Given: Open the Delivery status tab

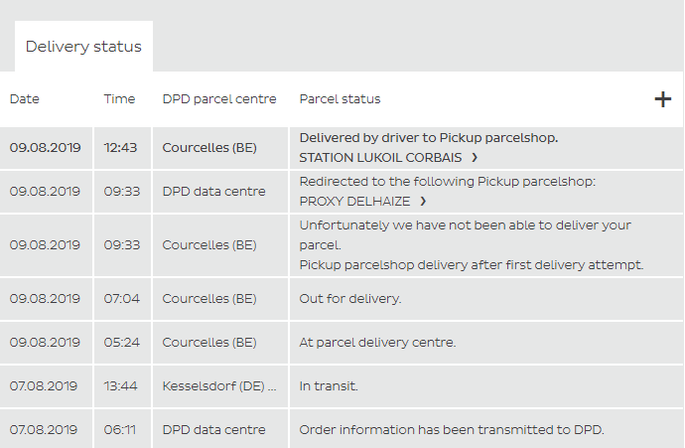Looking at the screenshot, I should (83, 47).
